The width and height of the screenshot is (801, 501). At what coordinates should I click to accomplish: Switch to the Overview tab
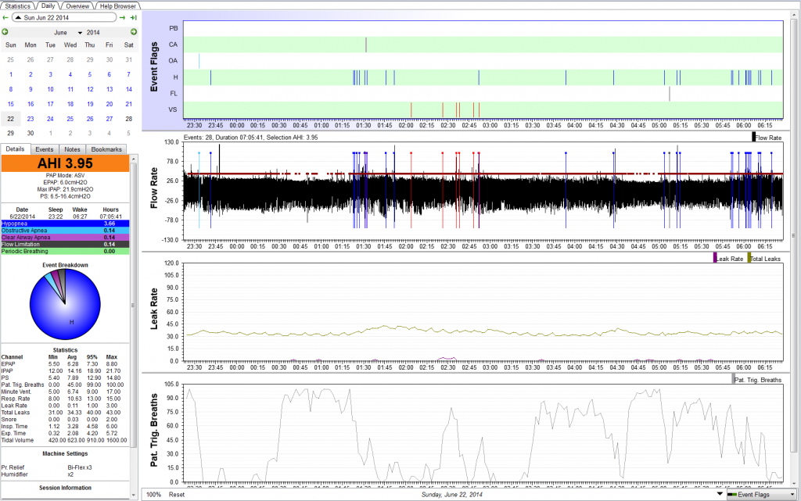coord(77,5)
